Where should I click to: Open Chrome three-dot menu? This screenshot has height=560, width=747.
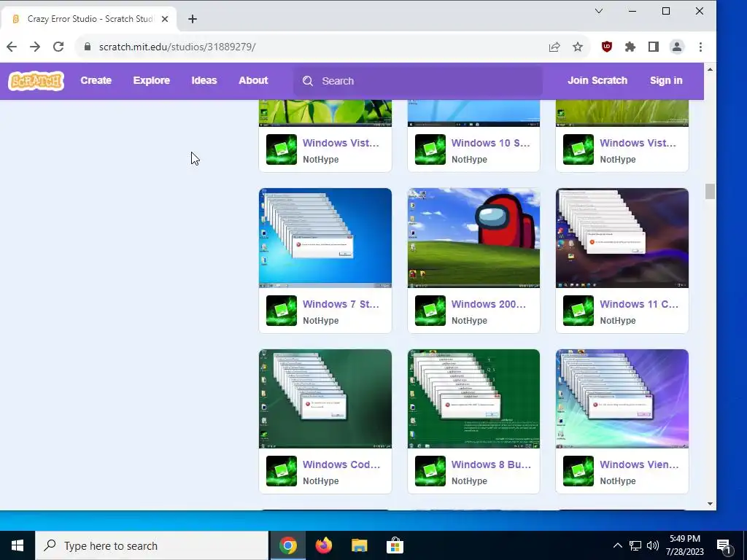(700, 47)
